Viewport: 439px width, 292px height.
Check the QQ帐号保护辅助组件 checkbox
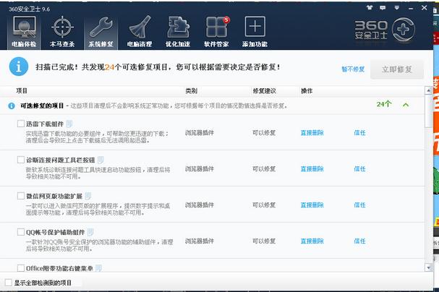click(x=21, y=232)
